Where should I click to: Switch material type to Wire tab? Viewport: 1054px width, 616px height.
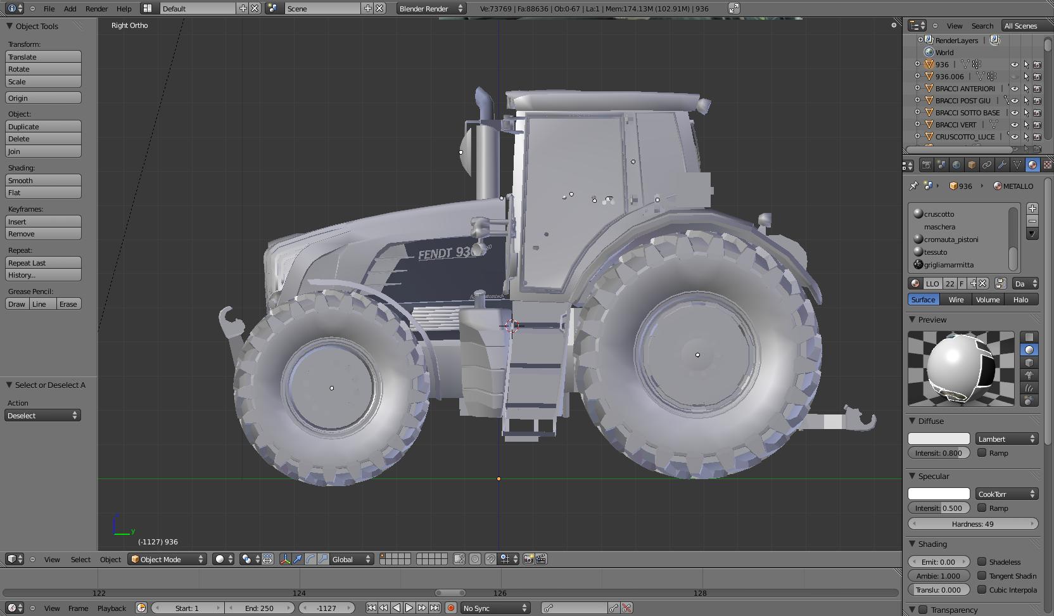click(x=956, y=299)
